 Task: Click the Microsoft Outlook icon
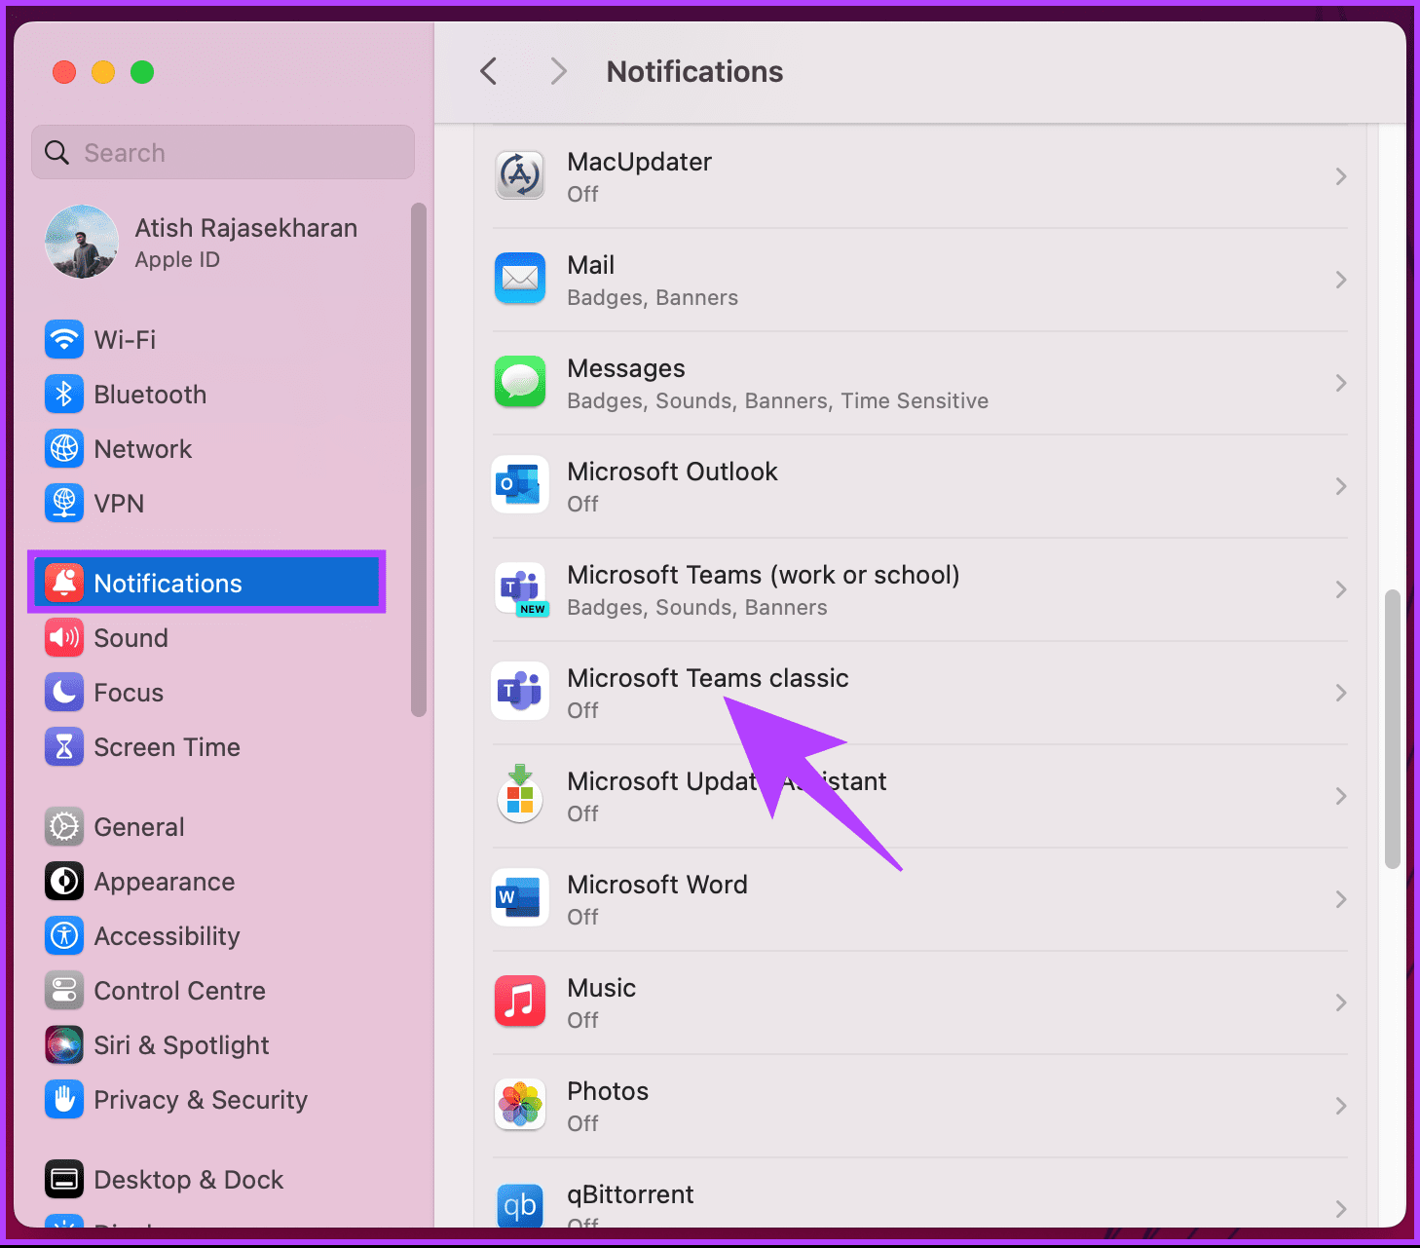click(520, 486)
